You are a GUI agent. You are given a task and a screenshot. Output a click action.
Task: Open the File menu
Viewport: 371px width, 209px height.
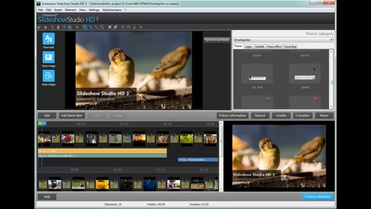tap(41, 10)
